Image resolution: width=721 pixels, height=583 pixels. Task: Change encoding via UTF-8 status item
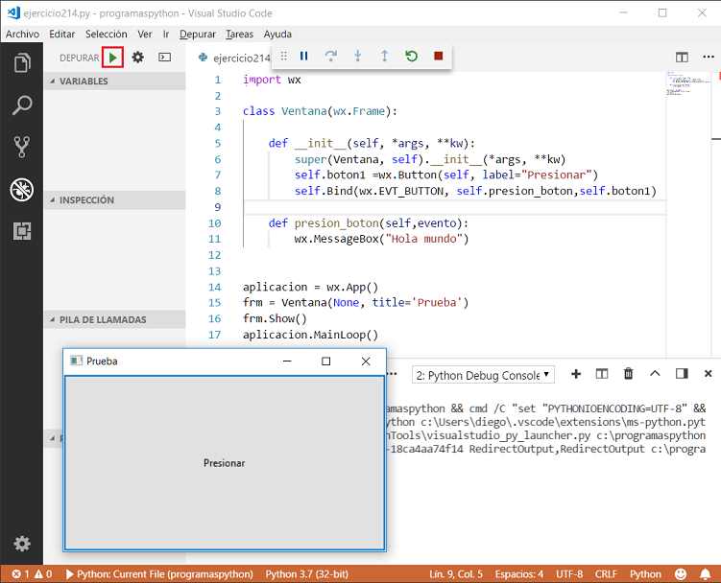(568, 573)
